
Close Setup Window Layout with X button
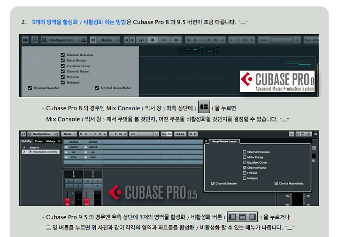pyautogui.click(x=206, y=141)
